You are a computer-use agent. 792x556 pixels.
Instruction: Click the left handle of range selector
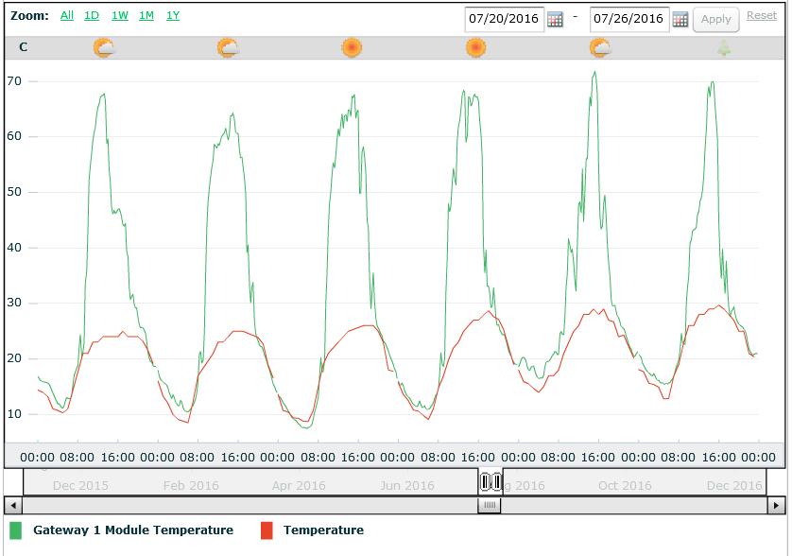point(485,481)
